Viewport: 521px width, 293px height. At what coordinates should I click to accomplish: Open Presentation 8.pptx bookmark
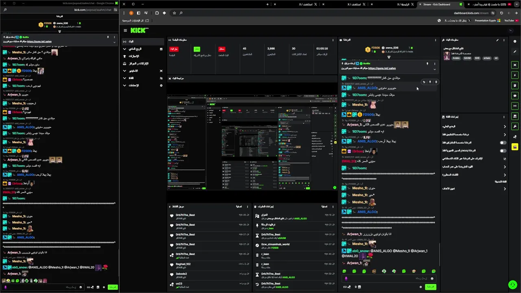488,20
